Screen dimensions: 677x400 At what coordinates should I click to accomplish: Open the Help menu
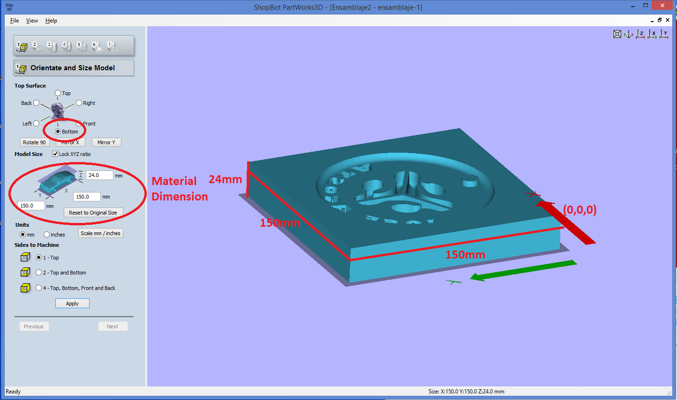(x=51, y=21)
